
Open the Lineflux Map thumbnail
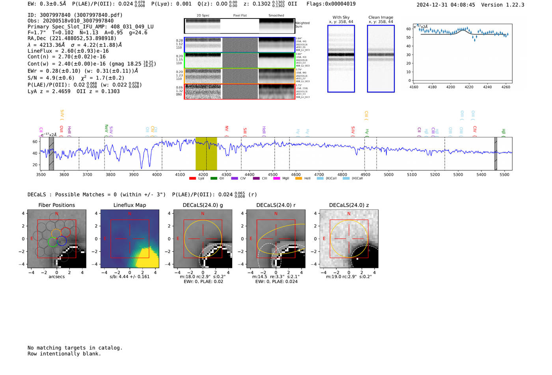click(x=130, y=239)
